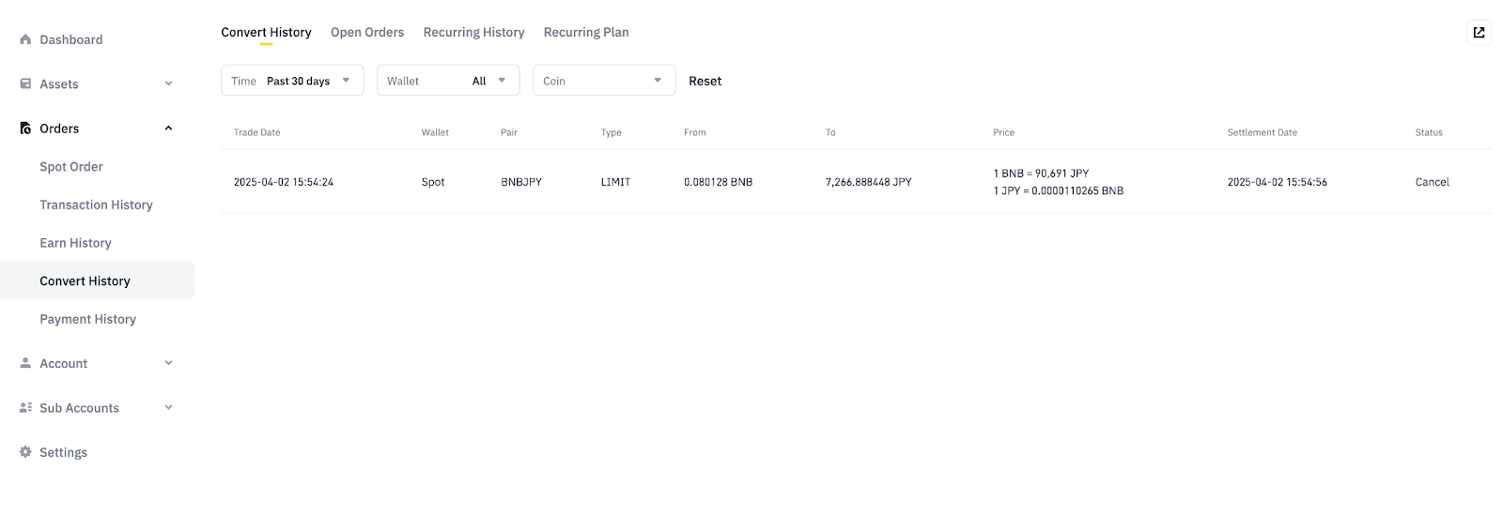
Task: Switch to the Open Orders tab
Action: pos(367,32)
